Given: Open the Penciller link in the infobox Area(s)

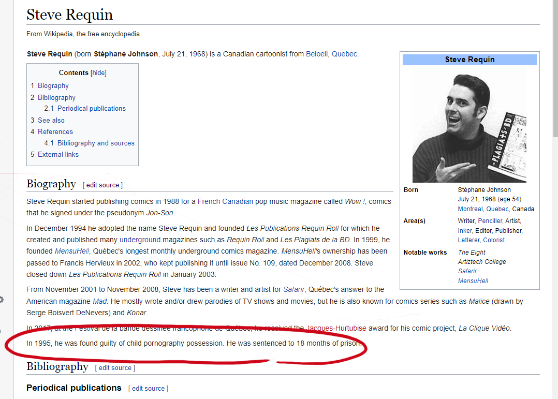Looking at the screenshot, I should 490,221.
